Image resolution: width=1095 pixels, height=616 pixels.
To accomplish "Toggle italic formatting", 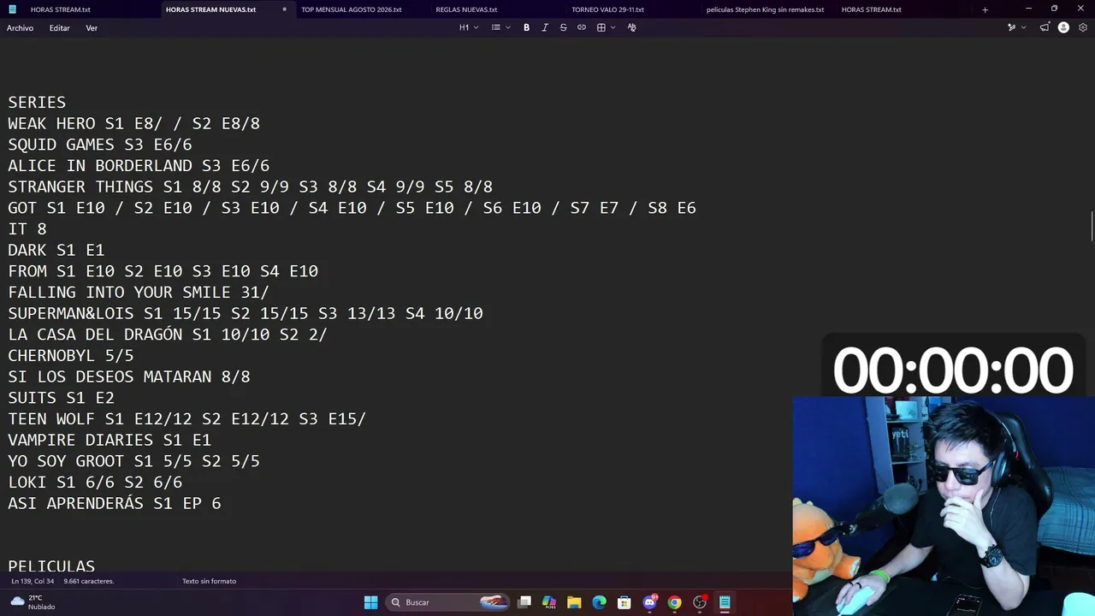I will [x=545, y=27].
